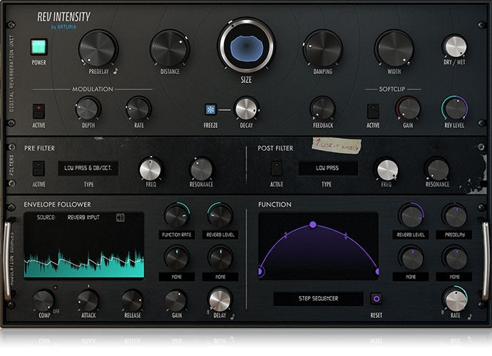The image size is (492, 356).
Task: Click the Damping knob
Action: 323,48
